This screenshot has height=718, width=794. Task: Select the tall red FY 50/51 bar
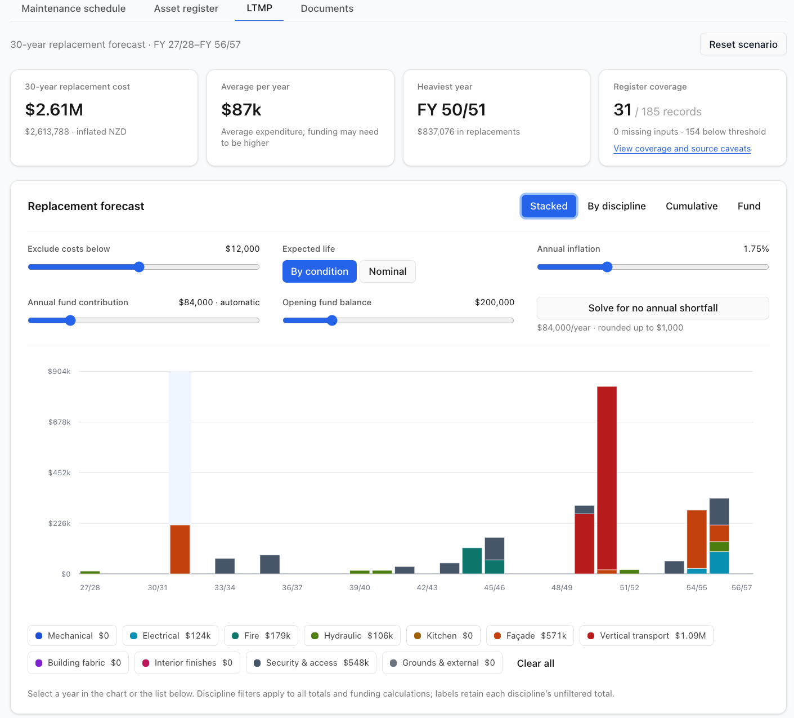(607, 478)
